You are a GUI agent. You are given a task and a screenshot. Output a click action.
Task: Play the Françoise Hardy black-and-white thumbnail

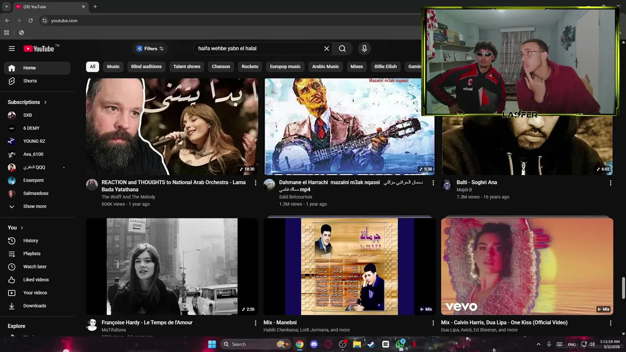[x=172, y=266]
